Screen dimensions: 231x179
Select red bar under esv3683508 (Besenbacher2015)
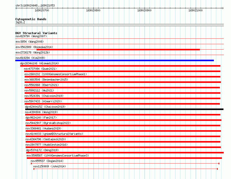pos(123,82)
